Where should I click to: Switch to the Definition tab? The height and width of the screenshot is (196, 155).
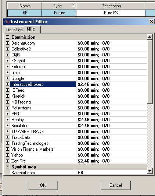pyautogui.click(x=14, y=30)
